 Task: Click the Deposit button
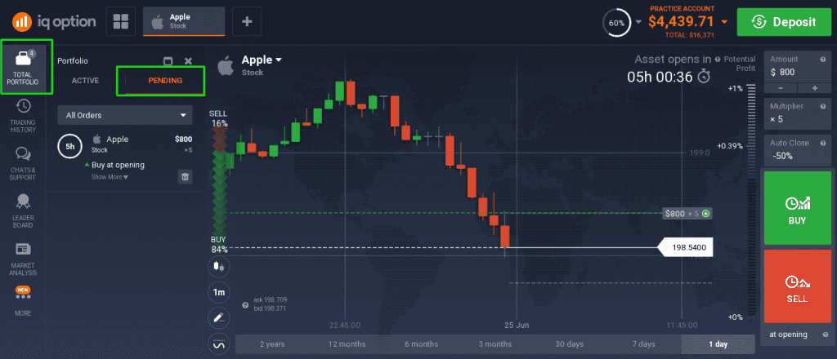pyautogui.click(x=784, y=22)
